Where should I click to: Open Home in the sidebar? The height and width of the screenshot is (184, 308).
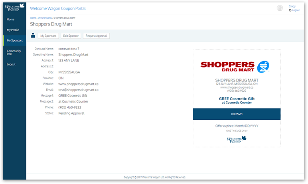point(11,19)
